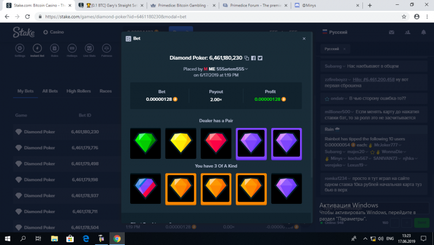Open MrJoker777 user dropdown in rain message
Viewport: 434px width, 245px height.
tap(388, 145)
